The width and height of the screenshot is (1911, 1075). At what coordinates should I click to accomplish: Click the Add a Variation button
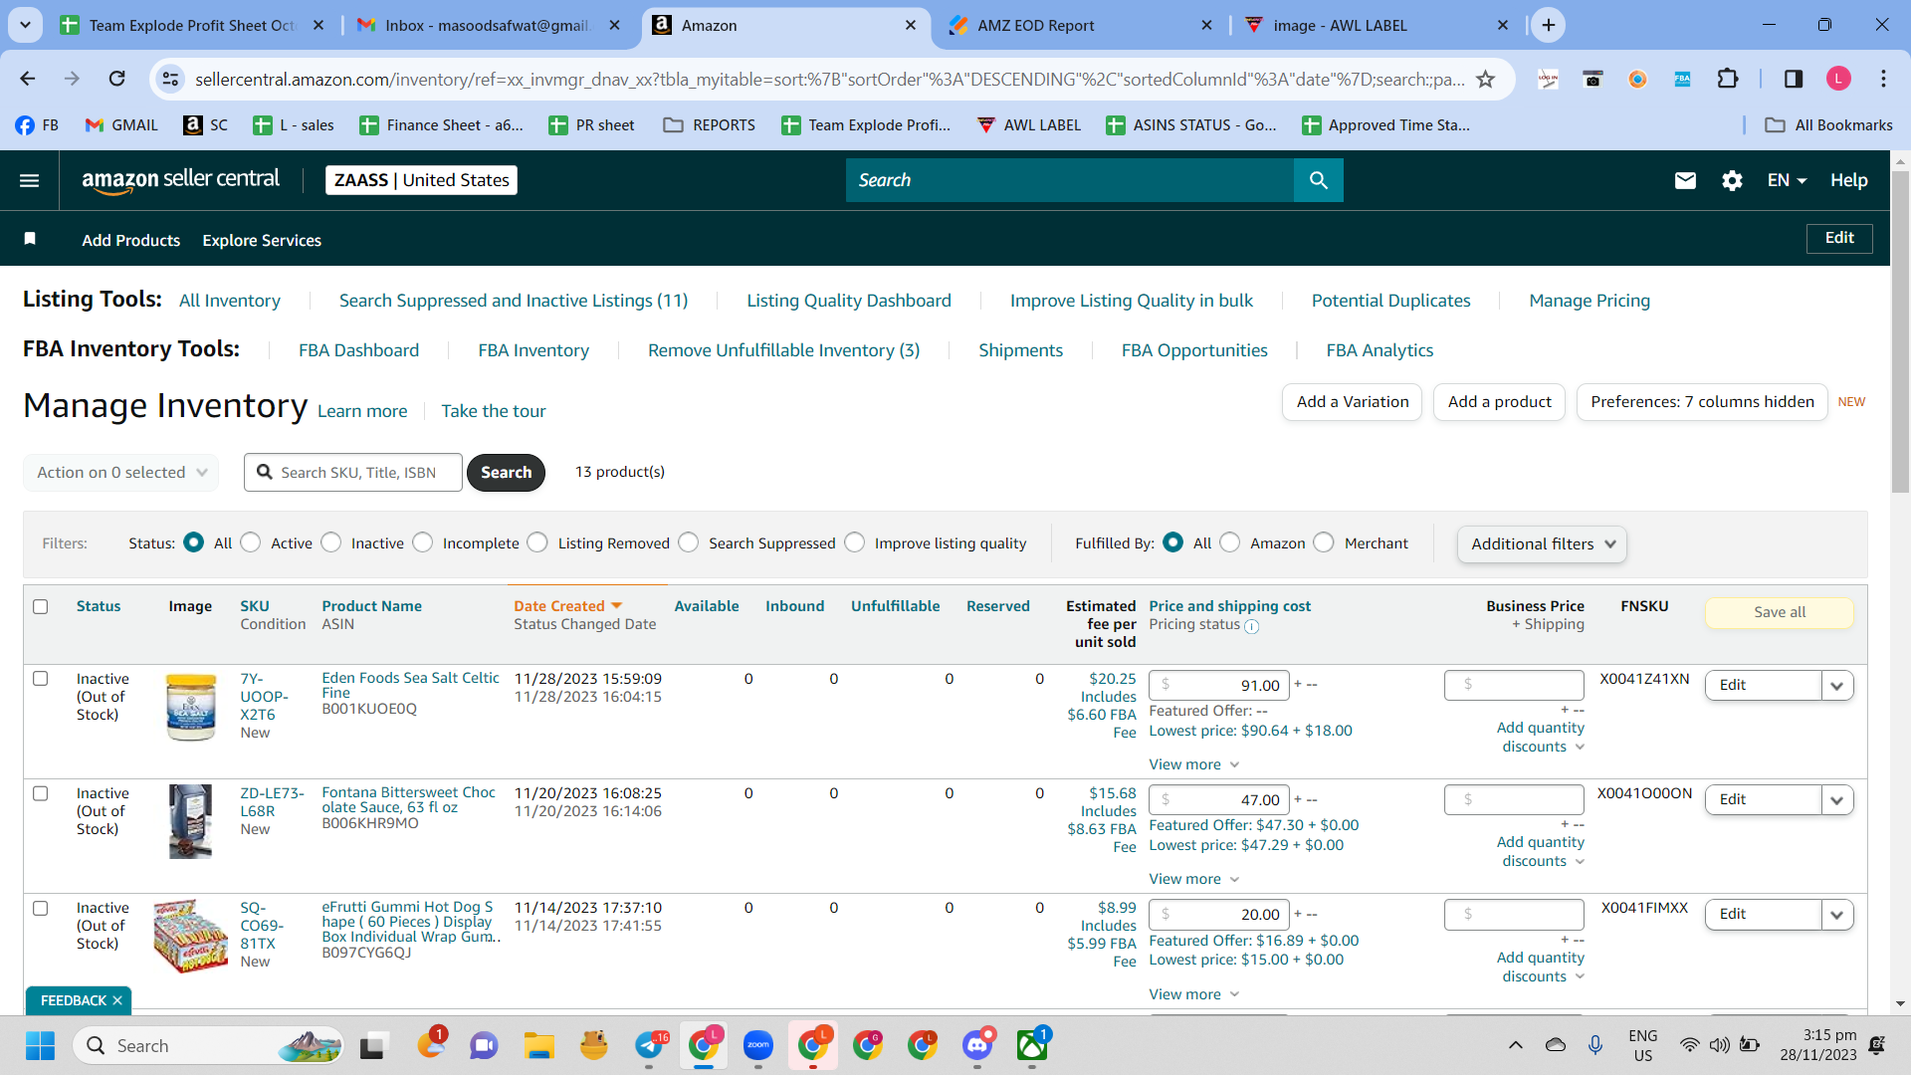(x=1353, y=402)
